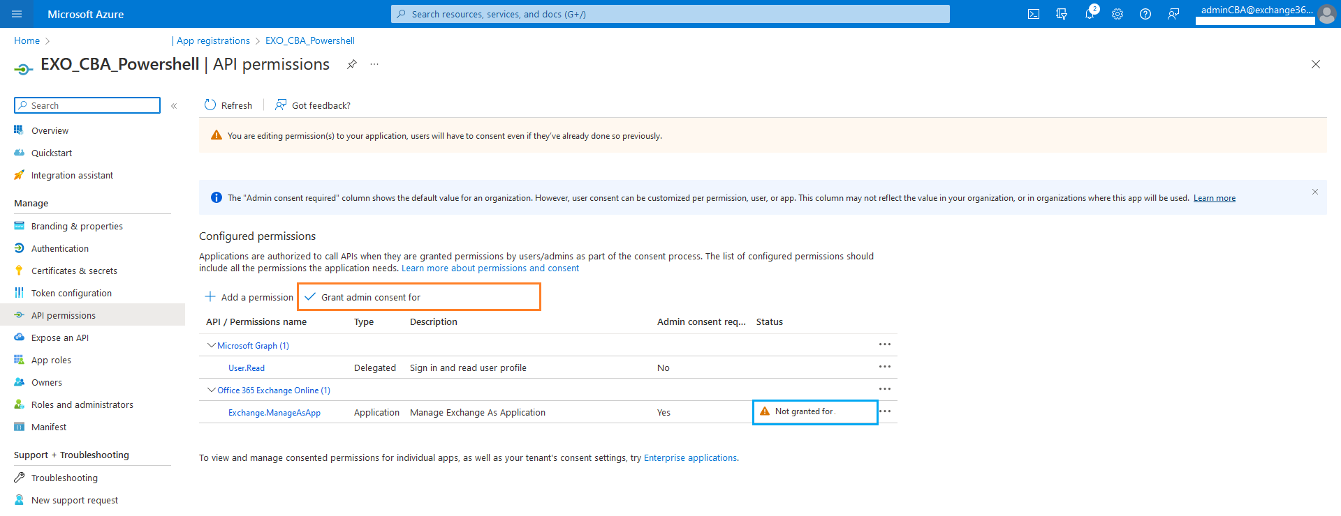
Task: Click Learn more in the info banner
Action: tap(1215, 198)
